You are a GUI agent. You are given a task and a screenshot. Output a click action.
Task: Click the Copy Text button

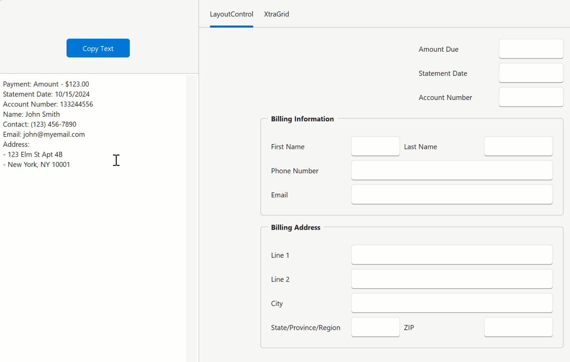coord(98,48)
